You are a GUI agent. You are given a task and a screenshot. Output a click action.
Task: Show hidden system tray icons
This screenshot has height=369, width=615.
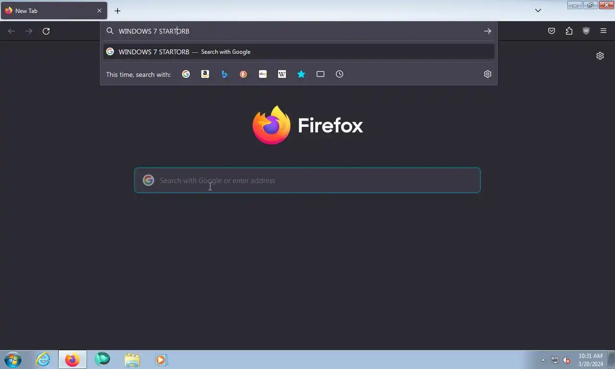point(543,360)
